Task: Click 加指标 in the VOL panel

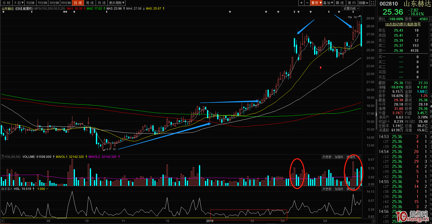Action: click(x=339, y=157)
